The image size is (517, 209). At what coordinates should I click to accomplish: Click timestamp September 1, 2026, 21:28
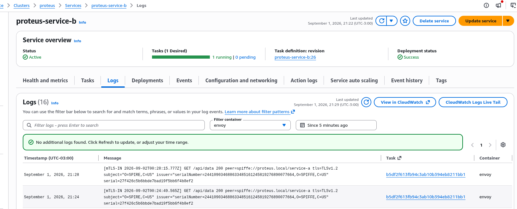coord(52,175)
